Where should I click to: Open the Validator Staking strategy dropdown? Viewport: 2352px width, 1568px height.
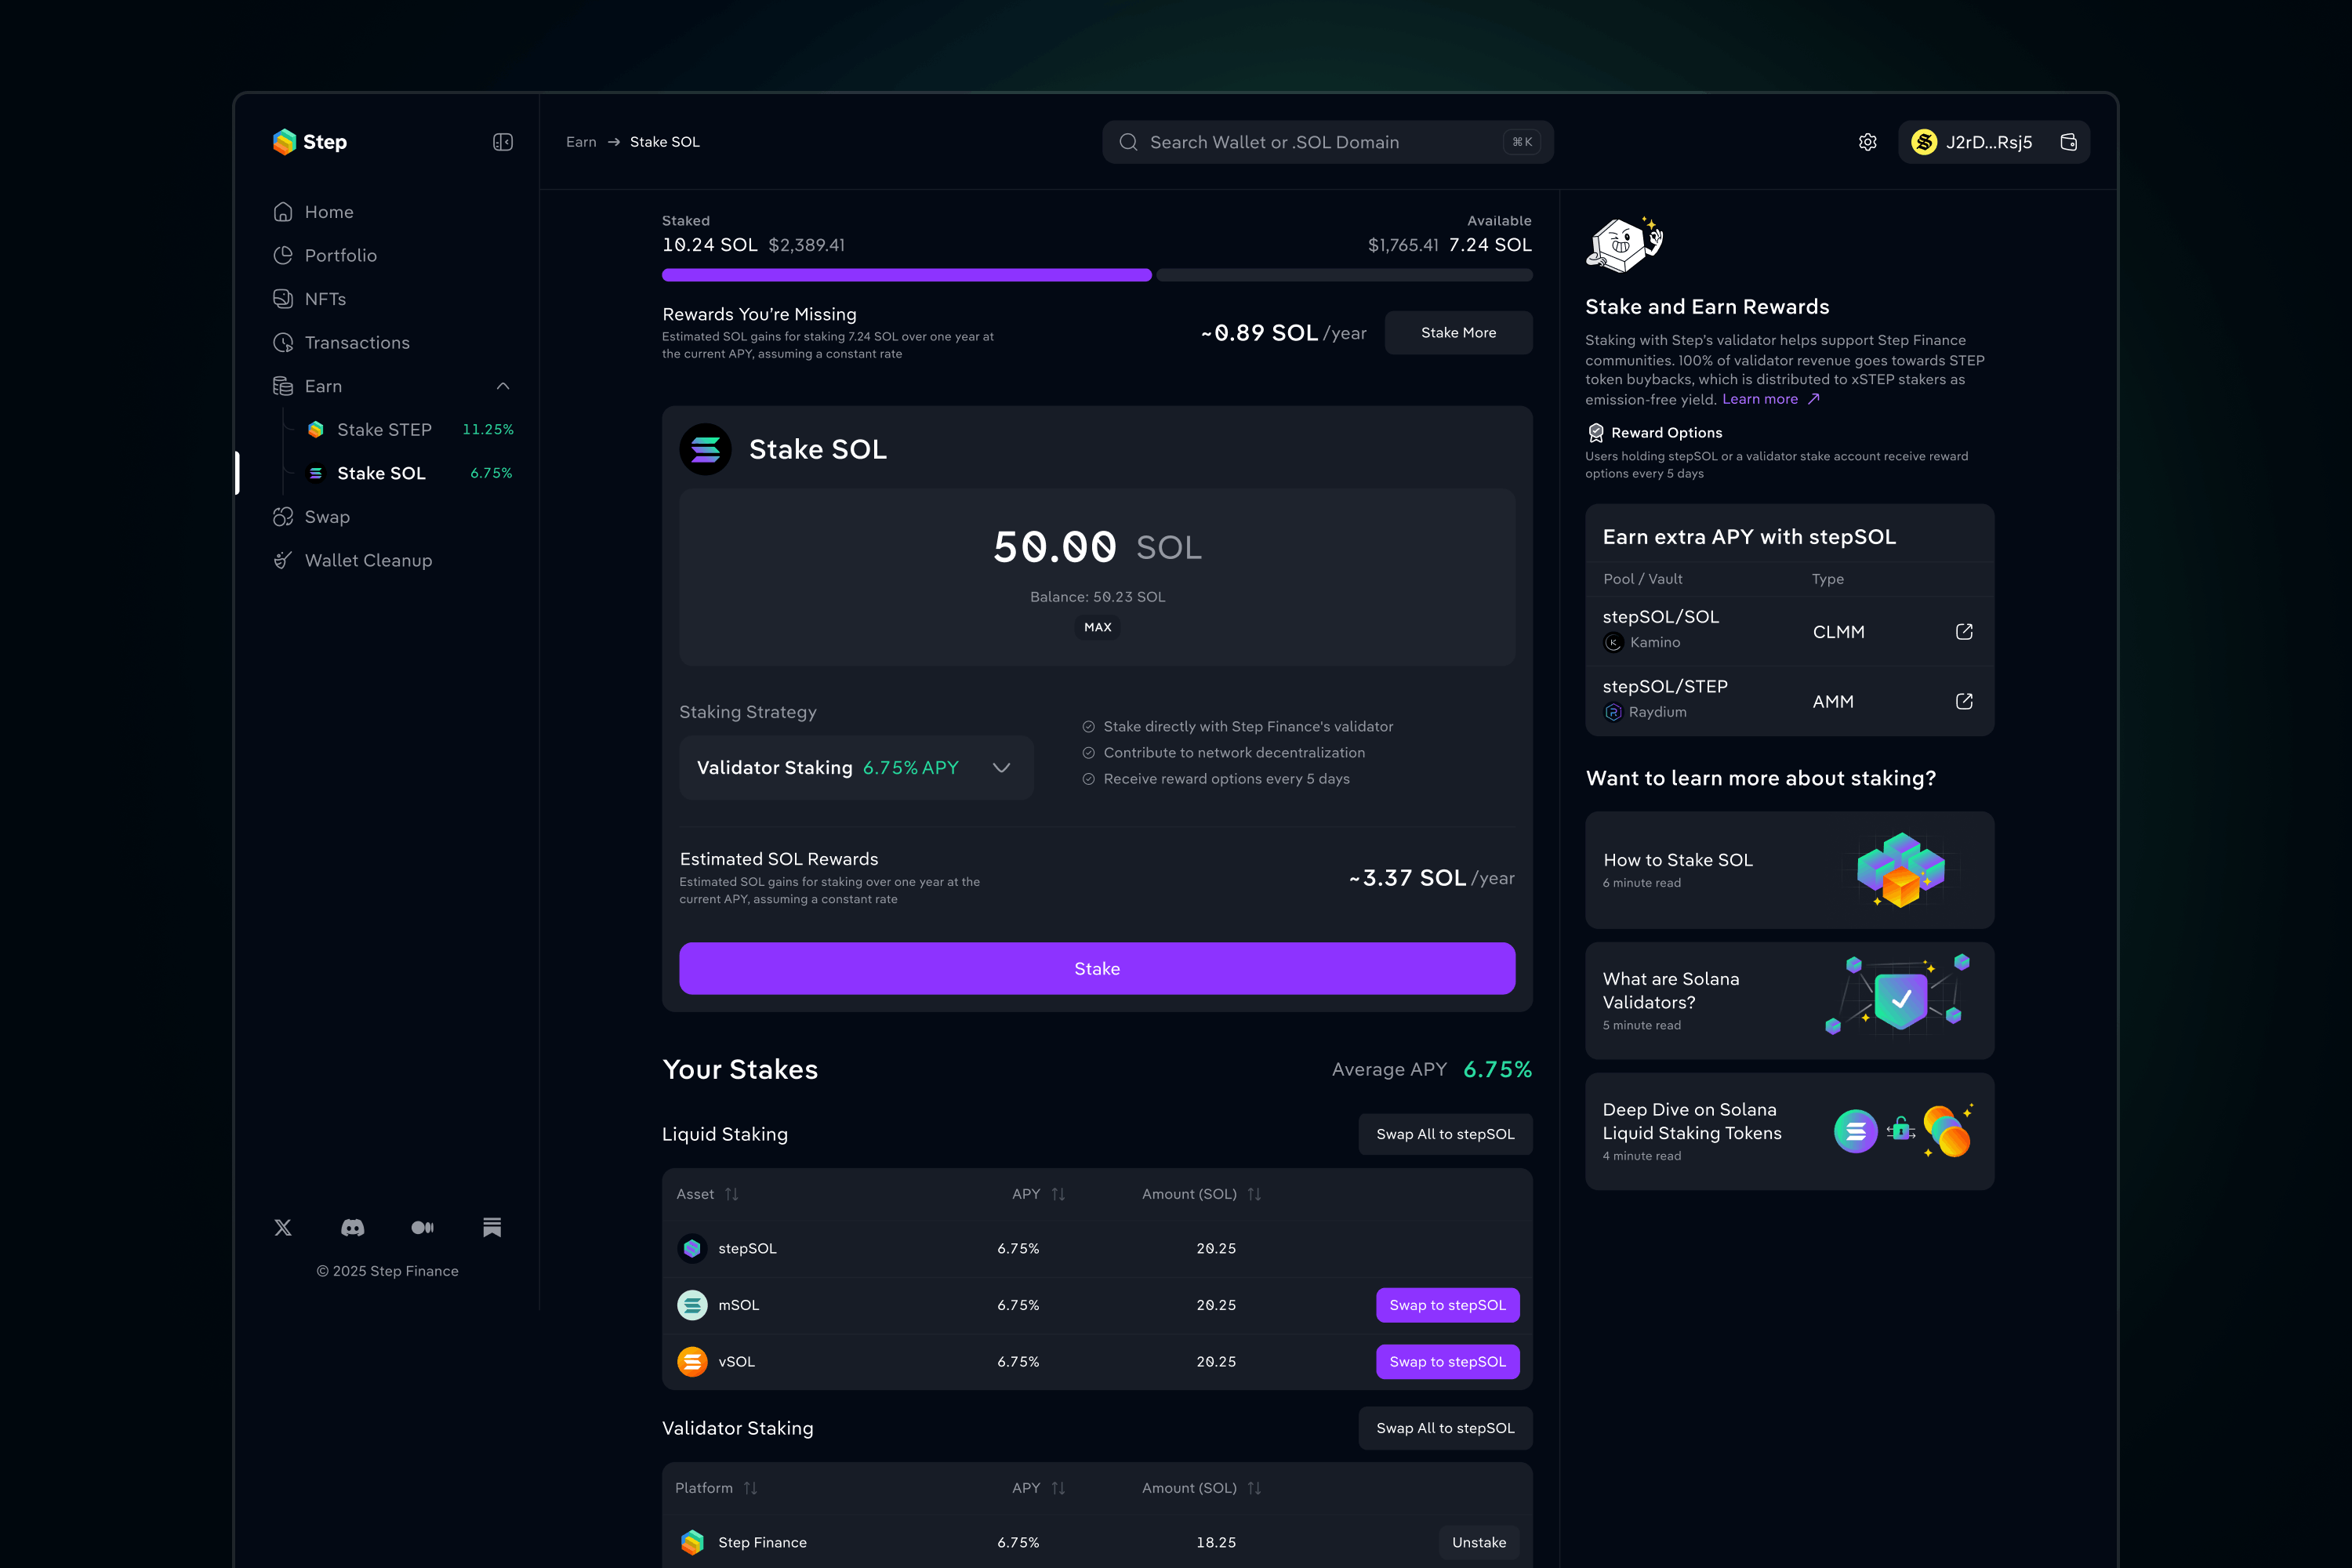[x=856, y=767]
